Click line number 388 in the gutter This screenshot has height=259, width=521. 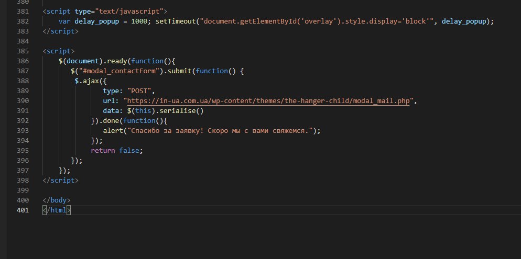pos(23,81)
